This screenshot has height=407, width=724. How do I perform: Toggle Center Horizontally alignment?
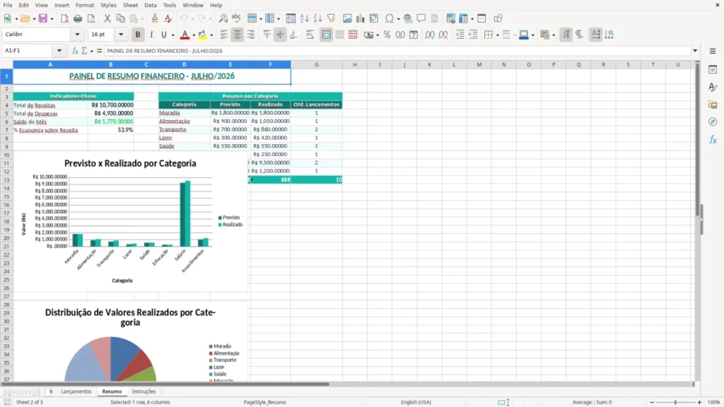[x=238, y=35]
